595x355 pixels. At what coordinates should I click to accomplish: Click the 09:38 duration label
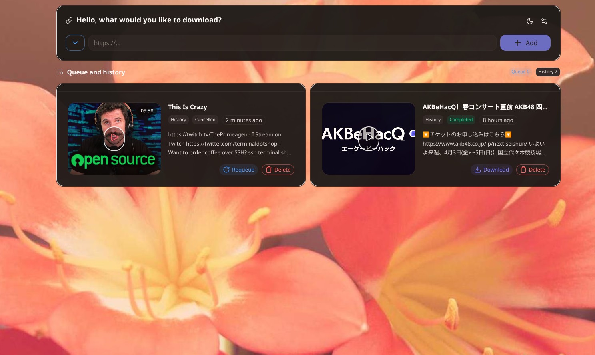point(147,111)
